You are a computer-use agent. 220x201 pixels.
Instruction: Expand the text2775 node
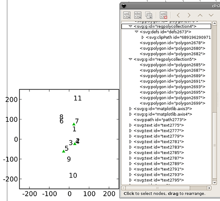pyautogui.click(x=130, y=125)
